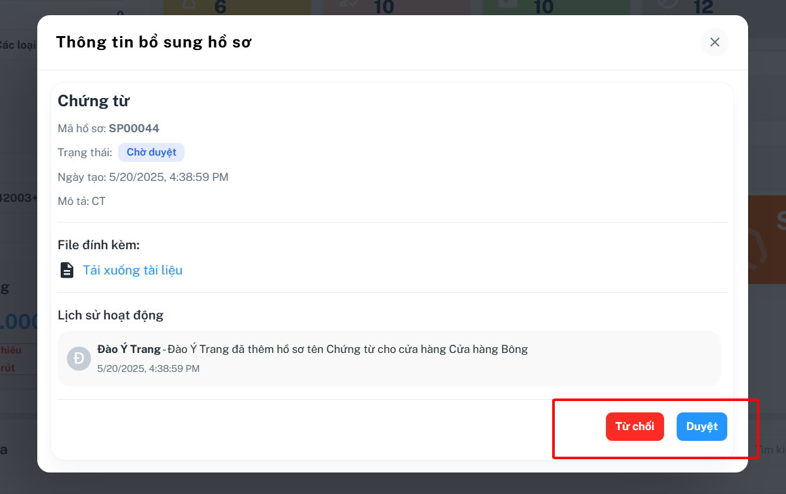The width and height of the screenshot is (786, 494).
Task: Click the icon in the gray card showing 12
Action: (x=668, y=5)
